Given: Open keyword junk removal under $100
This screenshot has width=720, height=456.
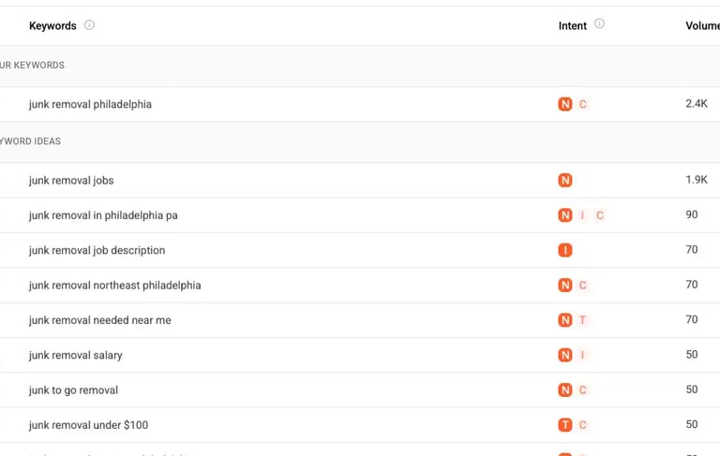Looking at the screenshot, I should pos(89,425).
